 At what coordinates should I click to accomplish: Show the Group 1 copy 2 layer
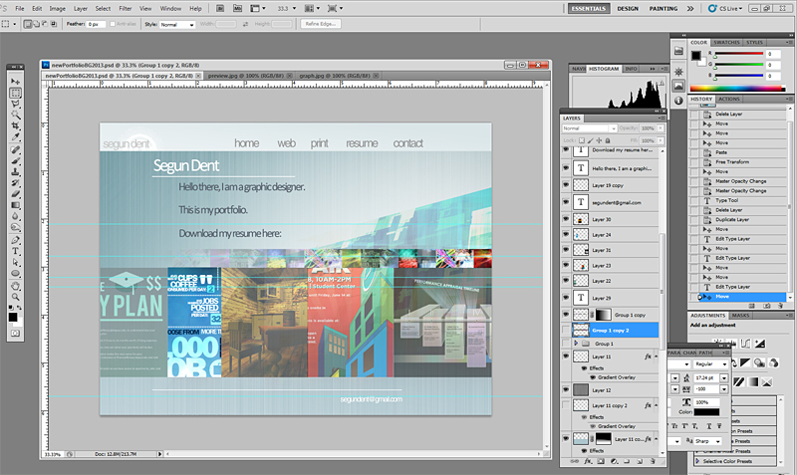566,331
